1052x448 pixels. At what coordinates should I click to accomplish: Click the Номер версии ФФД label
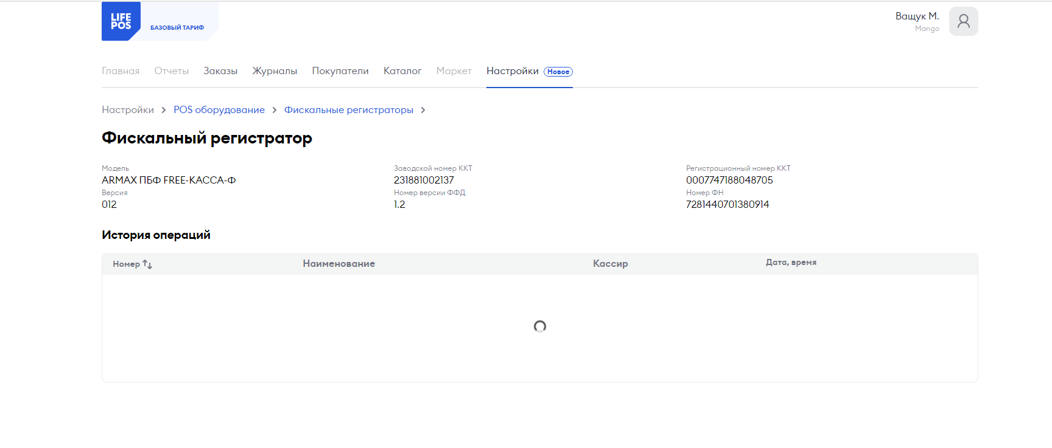pyautogui.click(x=429, y=193)
